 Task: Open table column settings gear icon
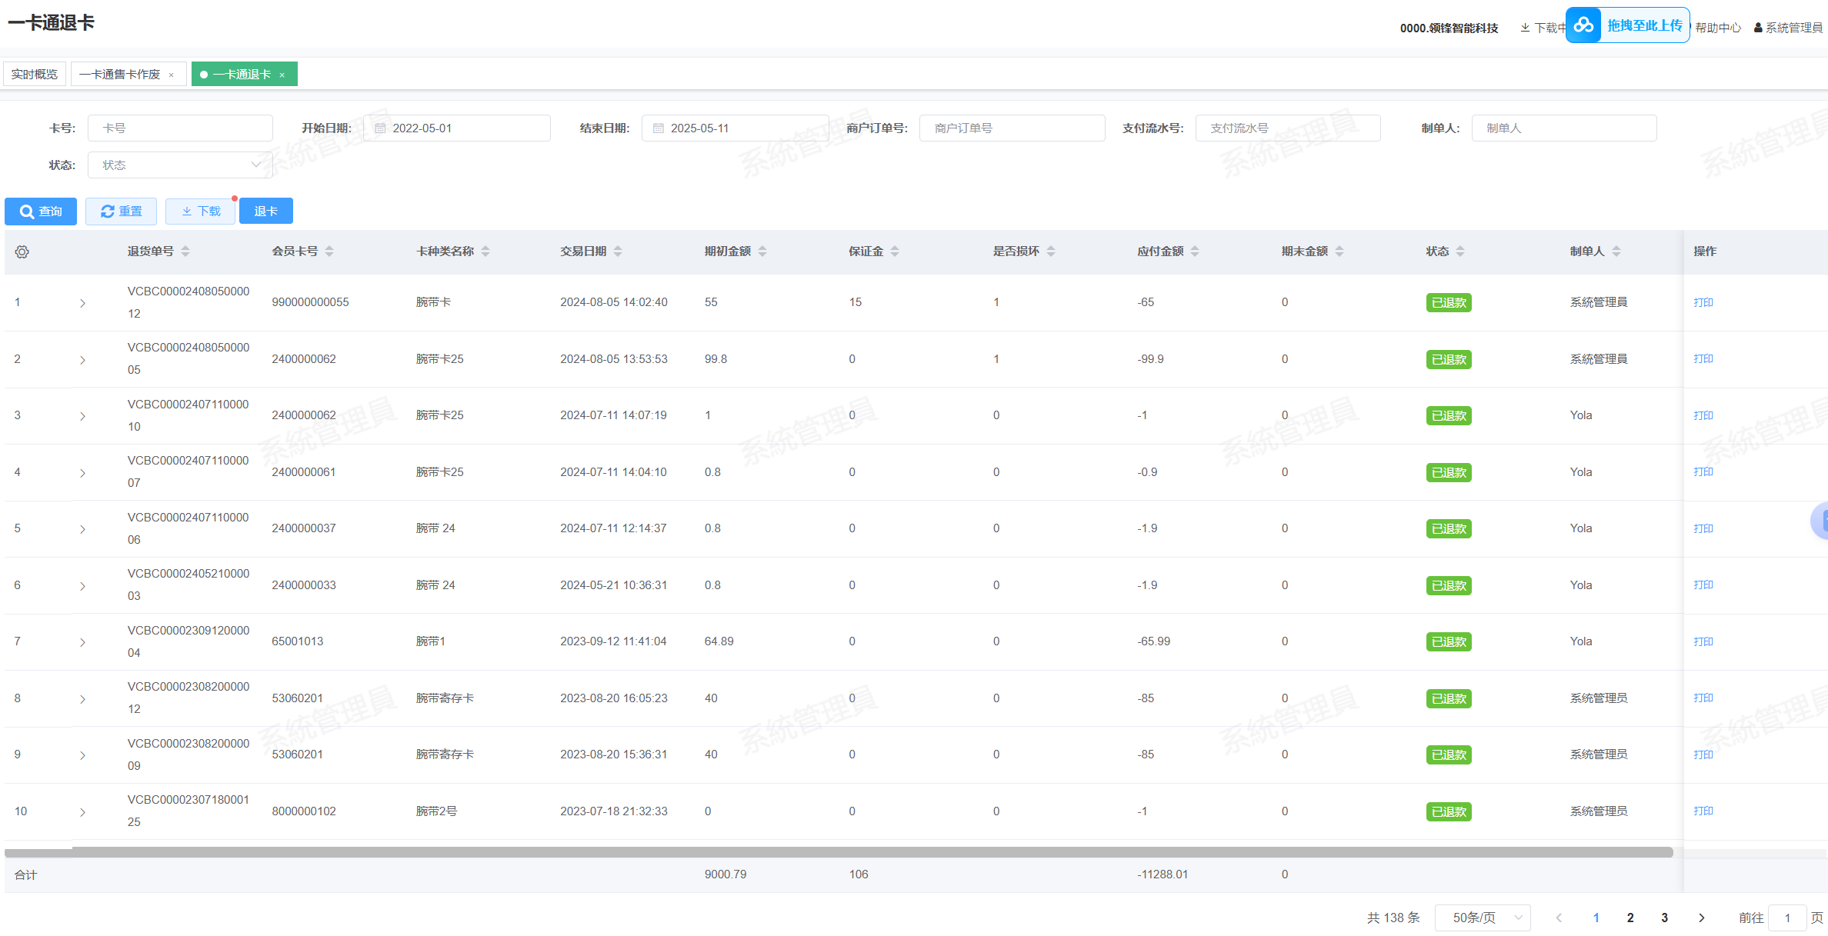point(22,252)
